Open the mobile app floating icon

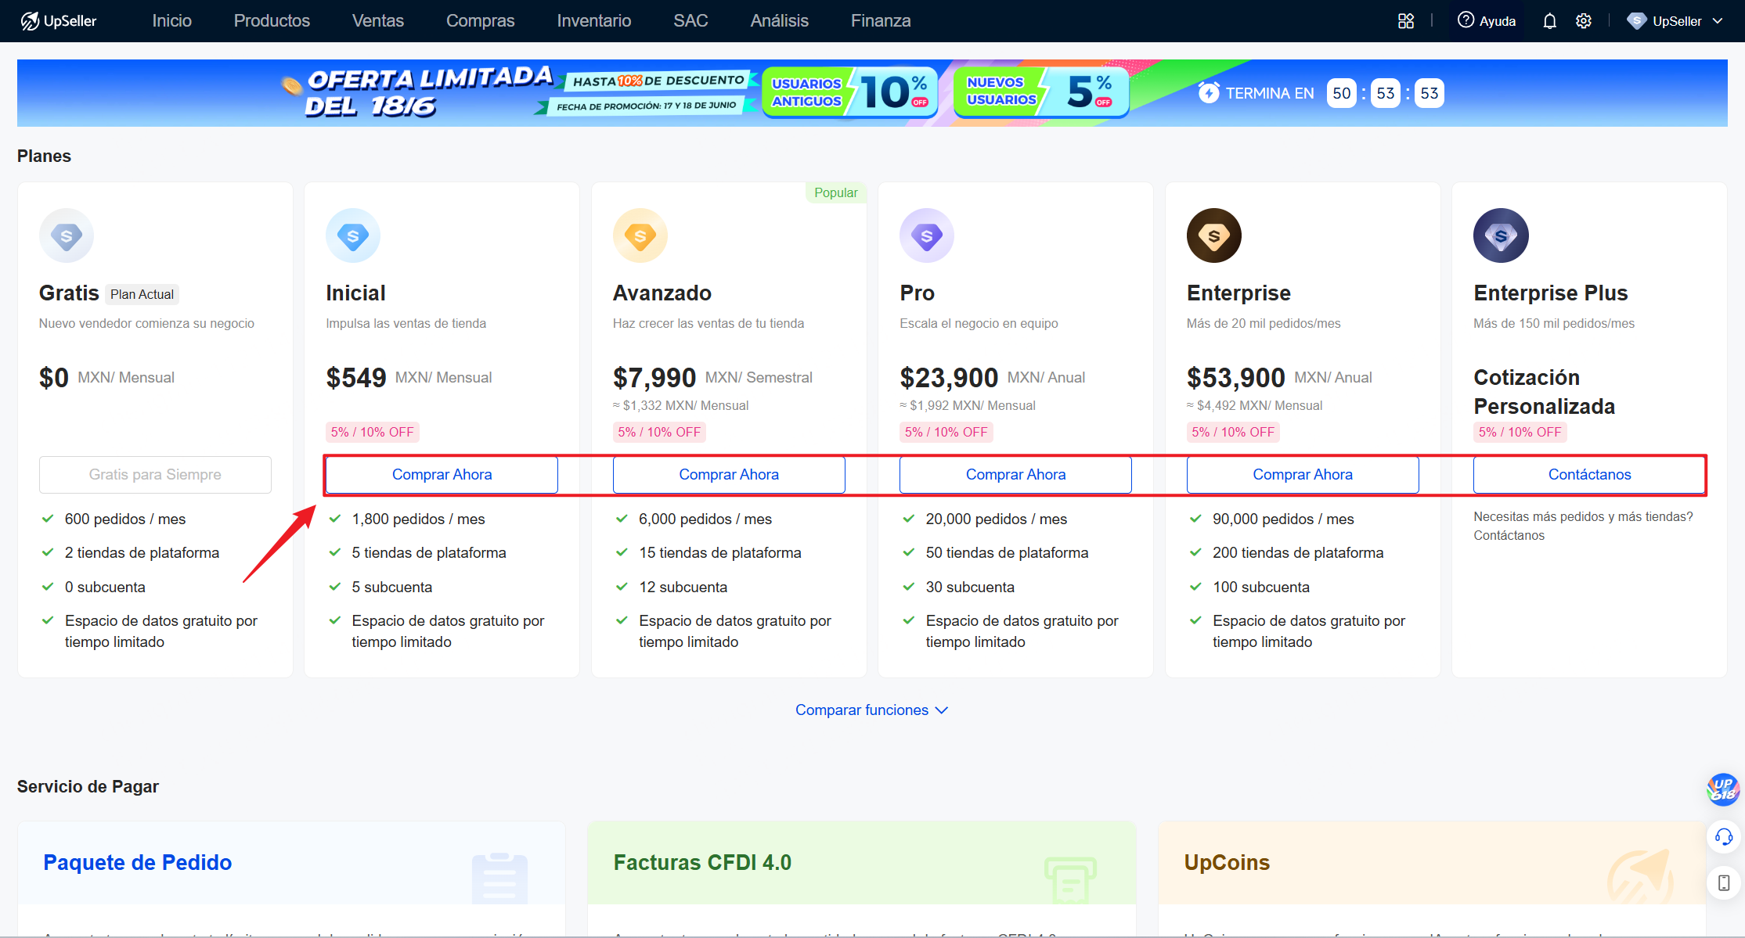(x=1724, y=883)
